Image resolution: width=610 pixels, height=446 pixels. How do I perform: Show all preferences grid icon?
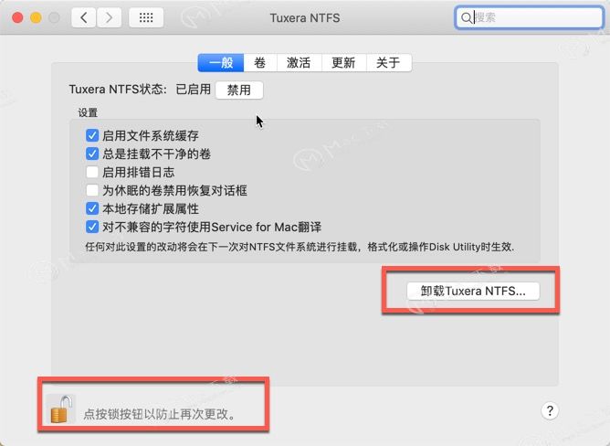tap(146, 17)
